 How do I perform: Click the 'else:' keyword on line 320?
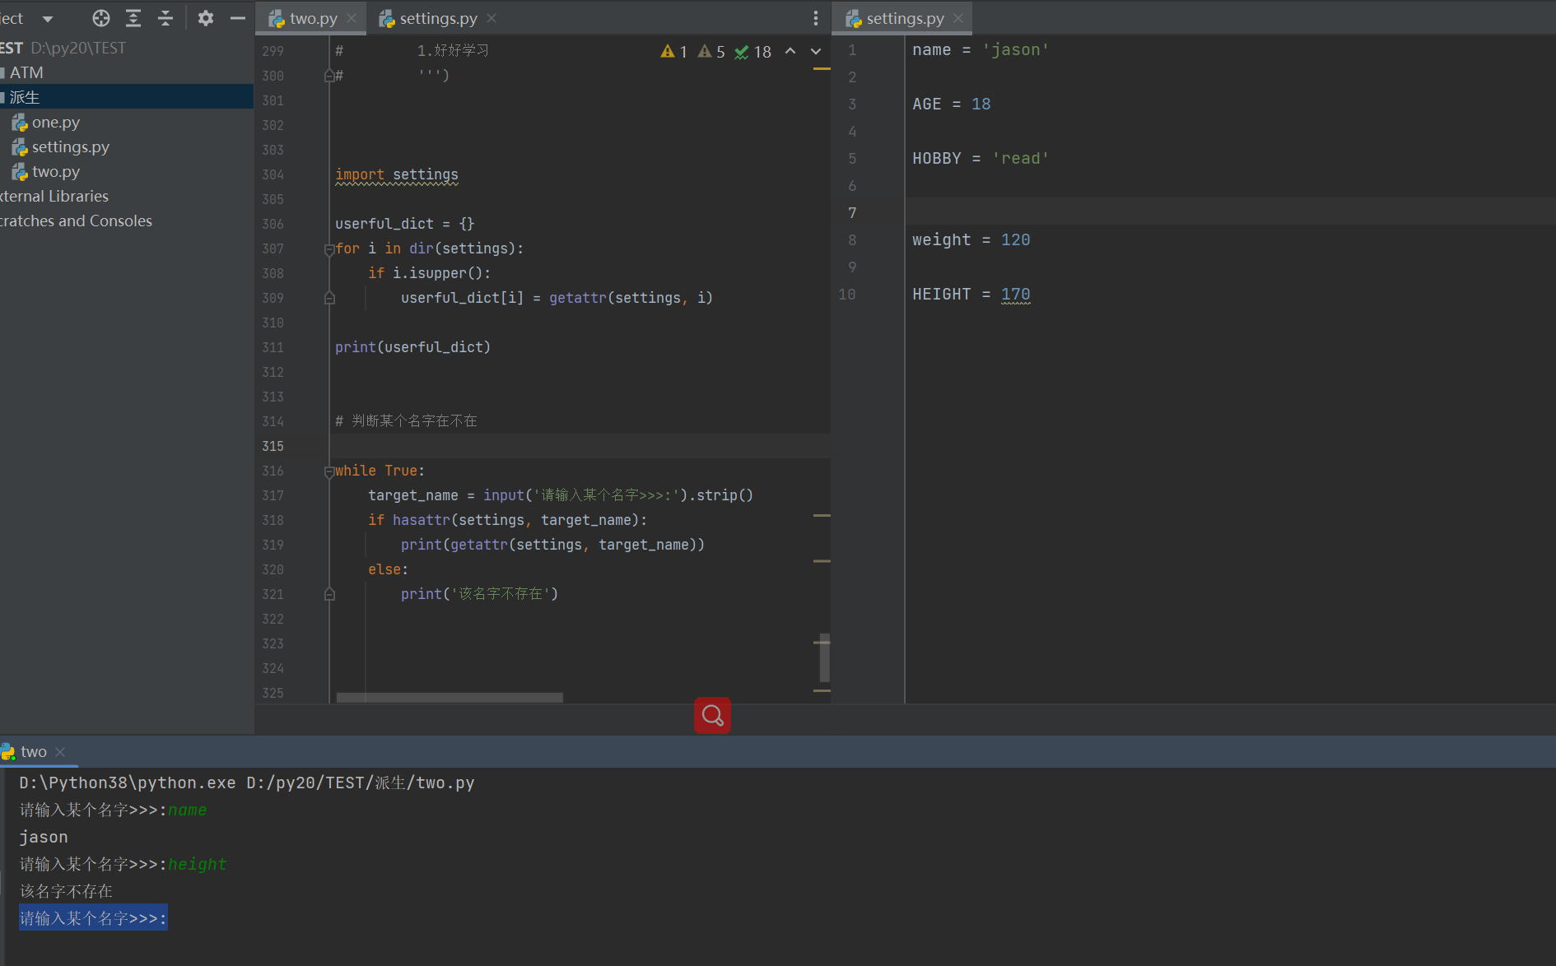pos(388,569)
